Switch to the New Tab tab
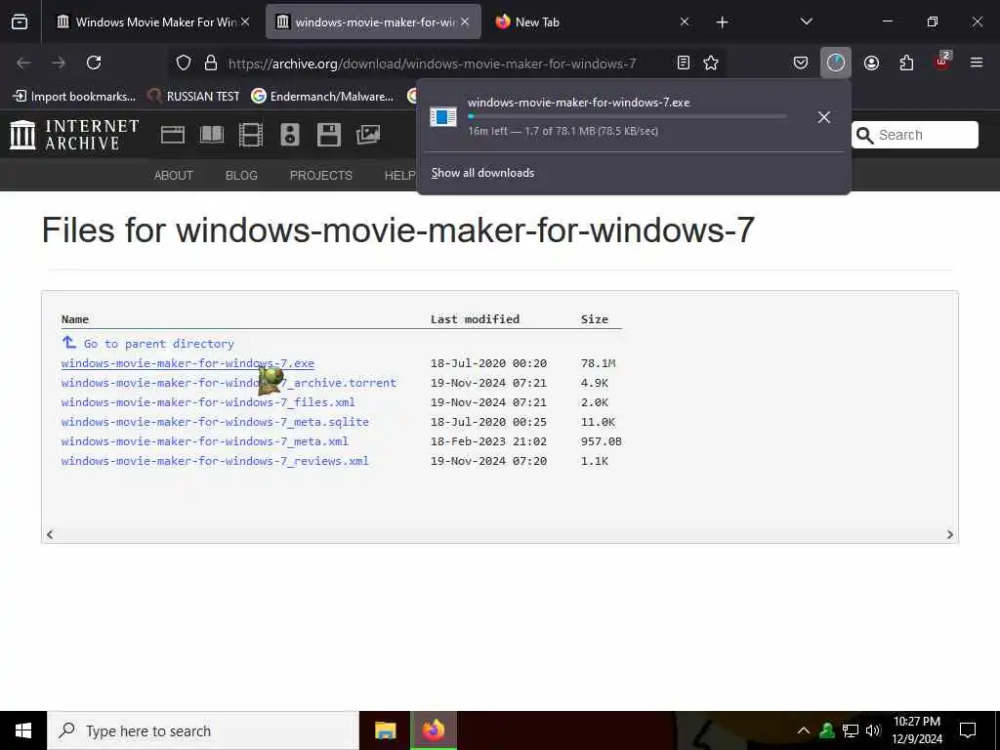 point(537,21)
